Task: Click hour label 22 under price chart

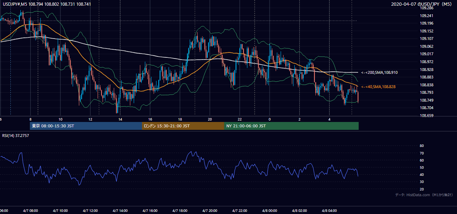Action: [x=240, y=119]
